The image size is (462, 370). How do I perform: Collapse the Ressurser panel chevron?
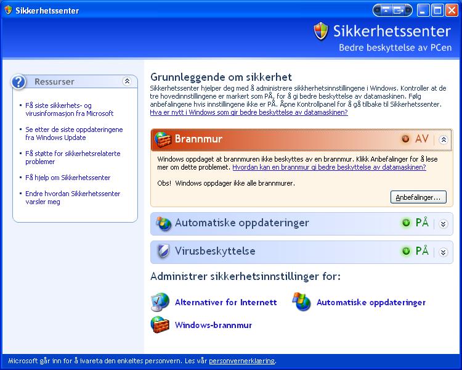pos(127,81)
